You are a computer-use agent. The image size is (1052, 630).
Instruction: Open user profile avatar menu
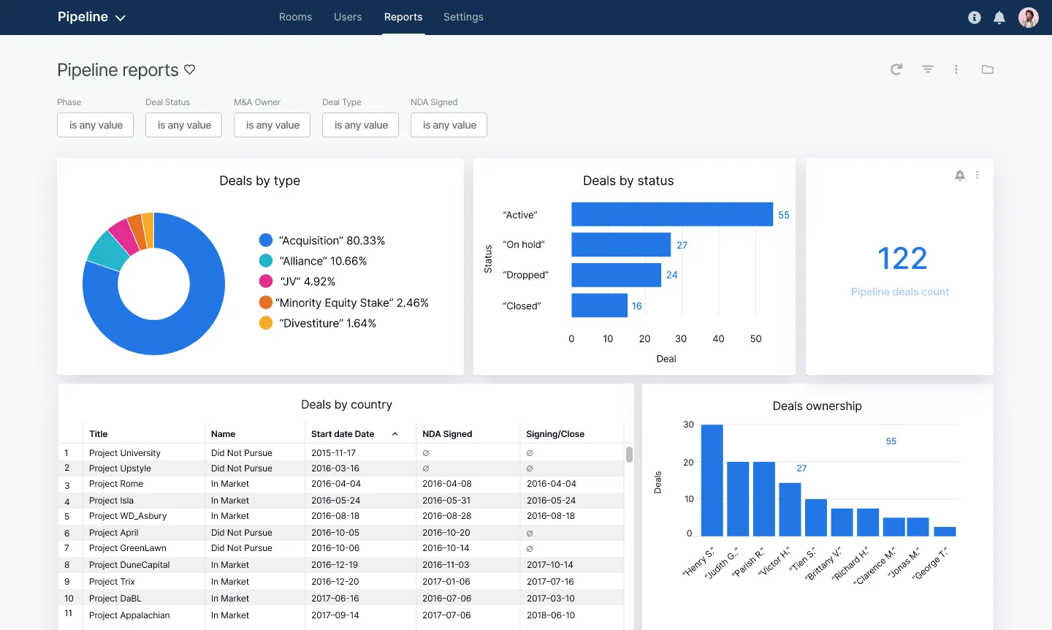(x=1029, y=18)
